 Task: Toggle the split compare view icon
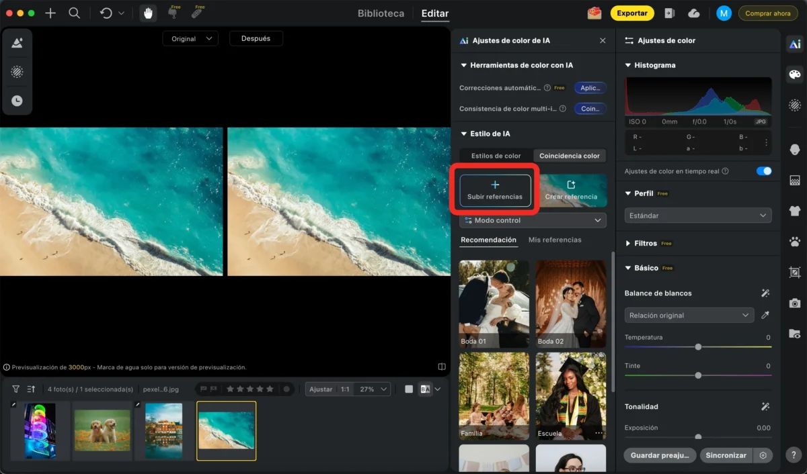coord(442,367)
